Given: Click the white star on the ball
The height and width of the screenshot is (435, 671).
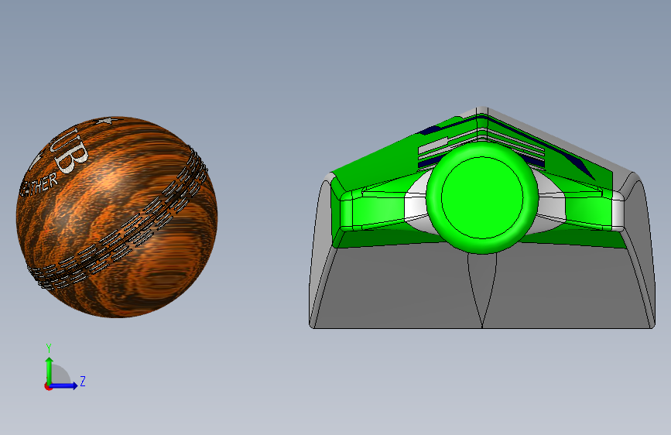Looking at the screenshot, I should (x=106, y=122).
